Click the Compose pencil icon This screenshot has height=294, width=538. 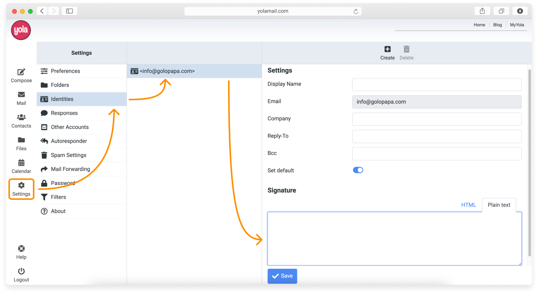(x=21, y=72)
